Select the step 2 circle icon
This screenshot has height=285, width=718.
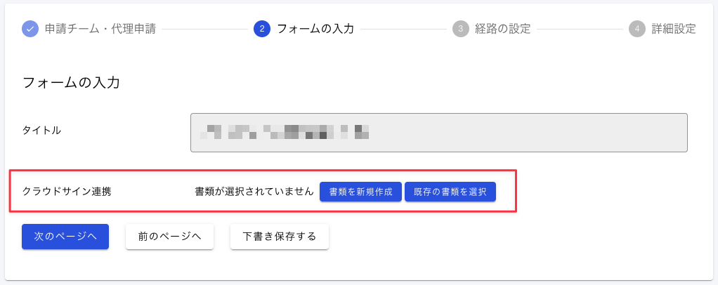(261, 29)
